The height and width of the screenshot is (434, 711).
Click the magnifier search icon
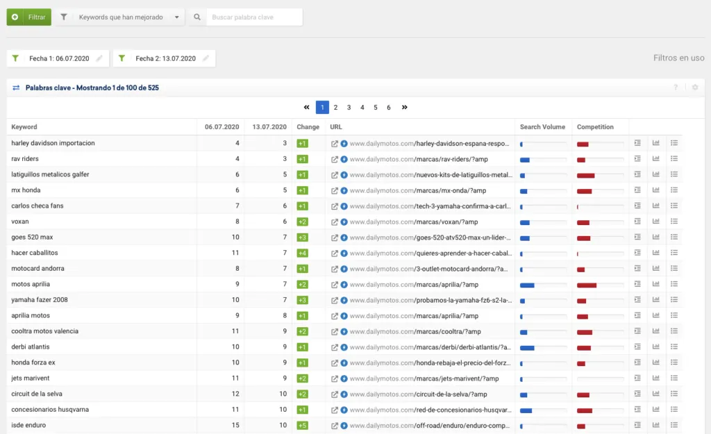pos(197,17)
